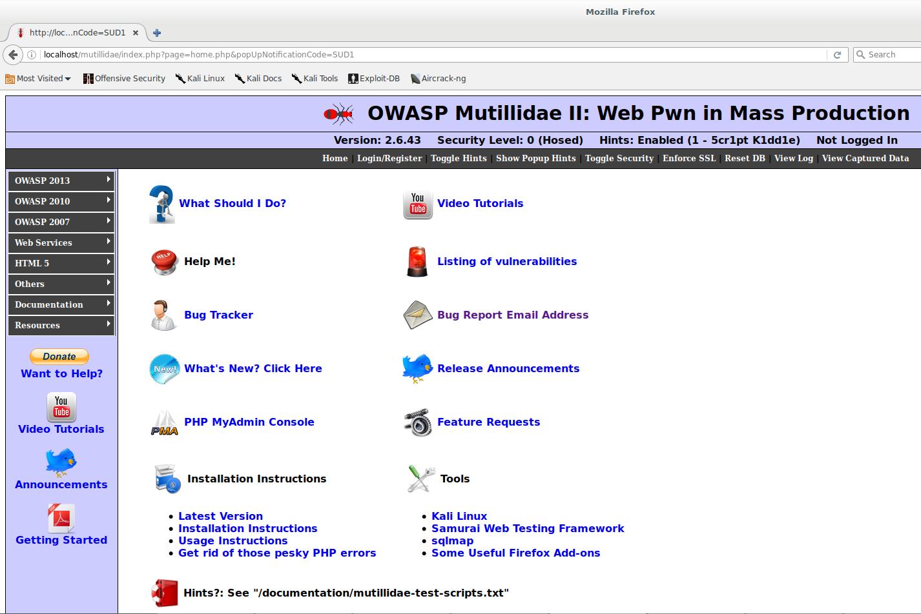Open View Log in the top menu
Image resolution: width=921 pixels, height=614 pixels.
click(794, 159)
